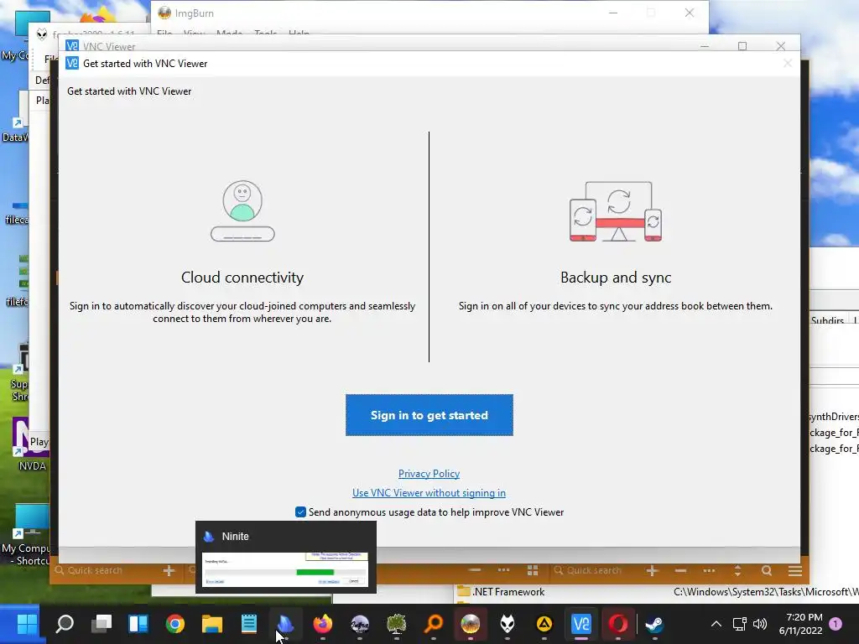The width and height of the screenshot is (859, 644).
Task: Click the grid view icon in orange toolbar
Action: 533,570
